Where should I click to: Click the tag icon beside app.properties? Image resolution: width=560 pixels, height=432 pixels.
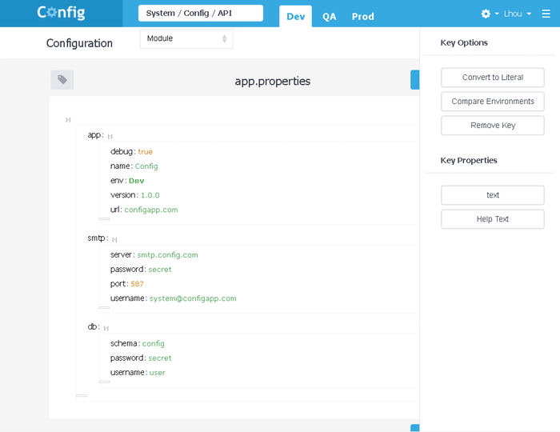[62, 80]
